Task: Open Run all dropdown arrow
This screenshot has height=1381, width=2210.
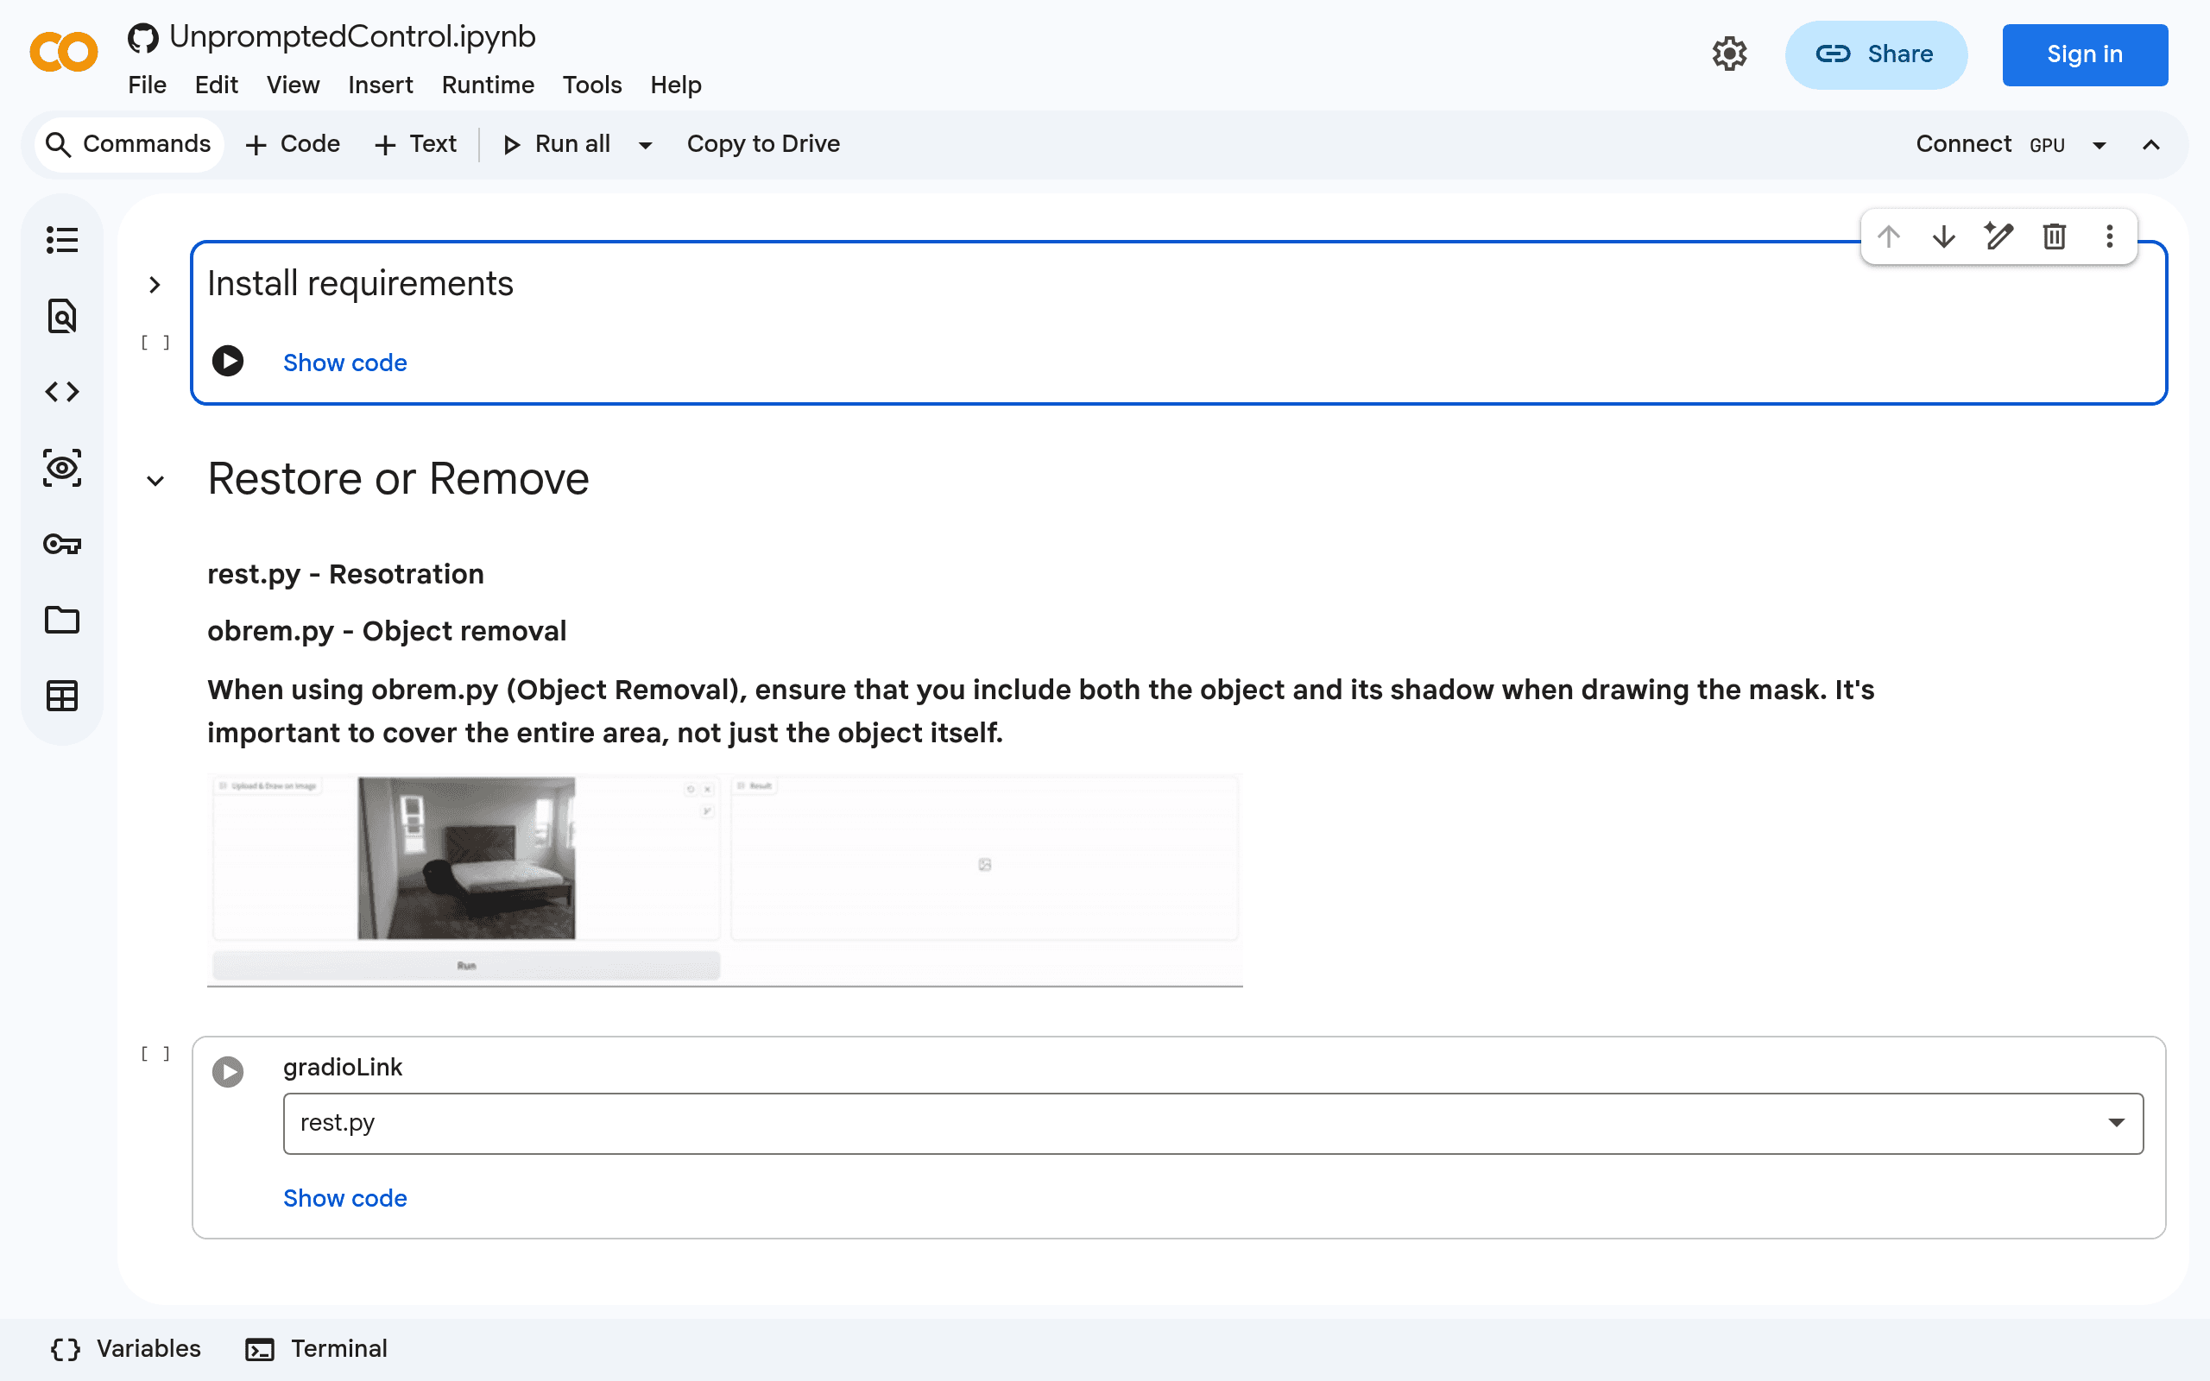Action: pos(646,145)
